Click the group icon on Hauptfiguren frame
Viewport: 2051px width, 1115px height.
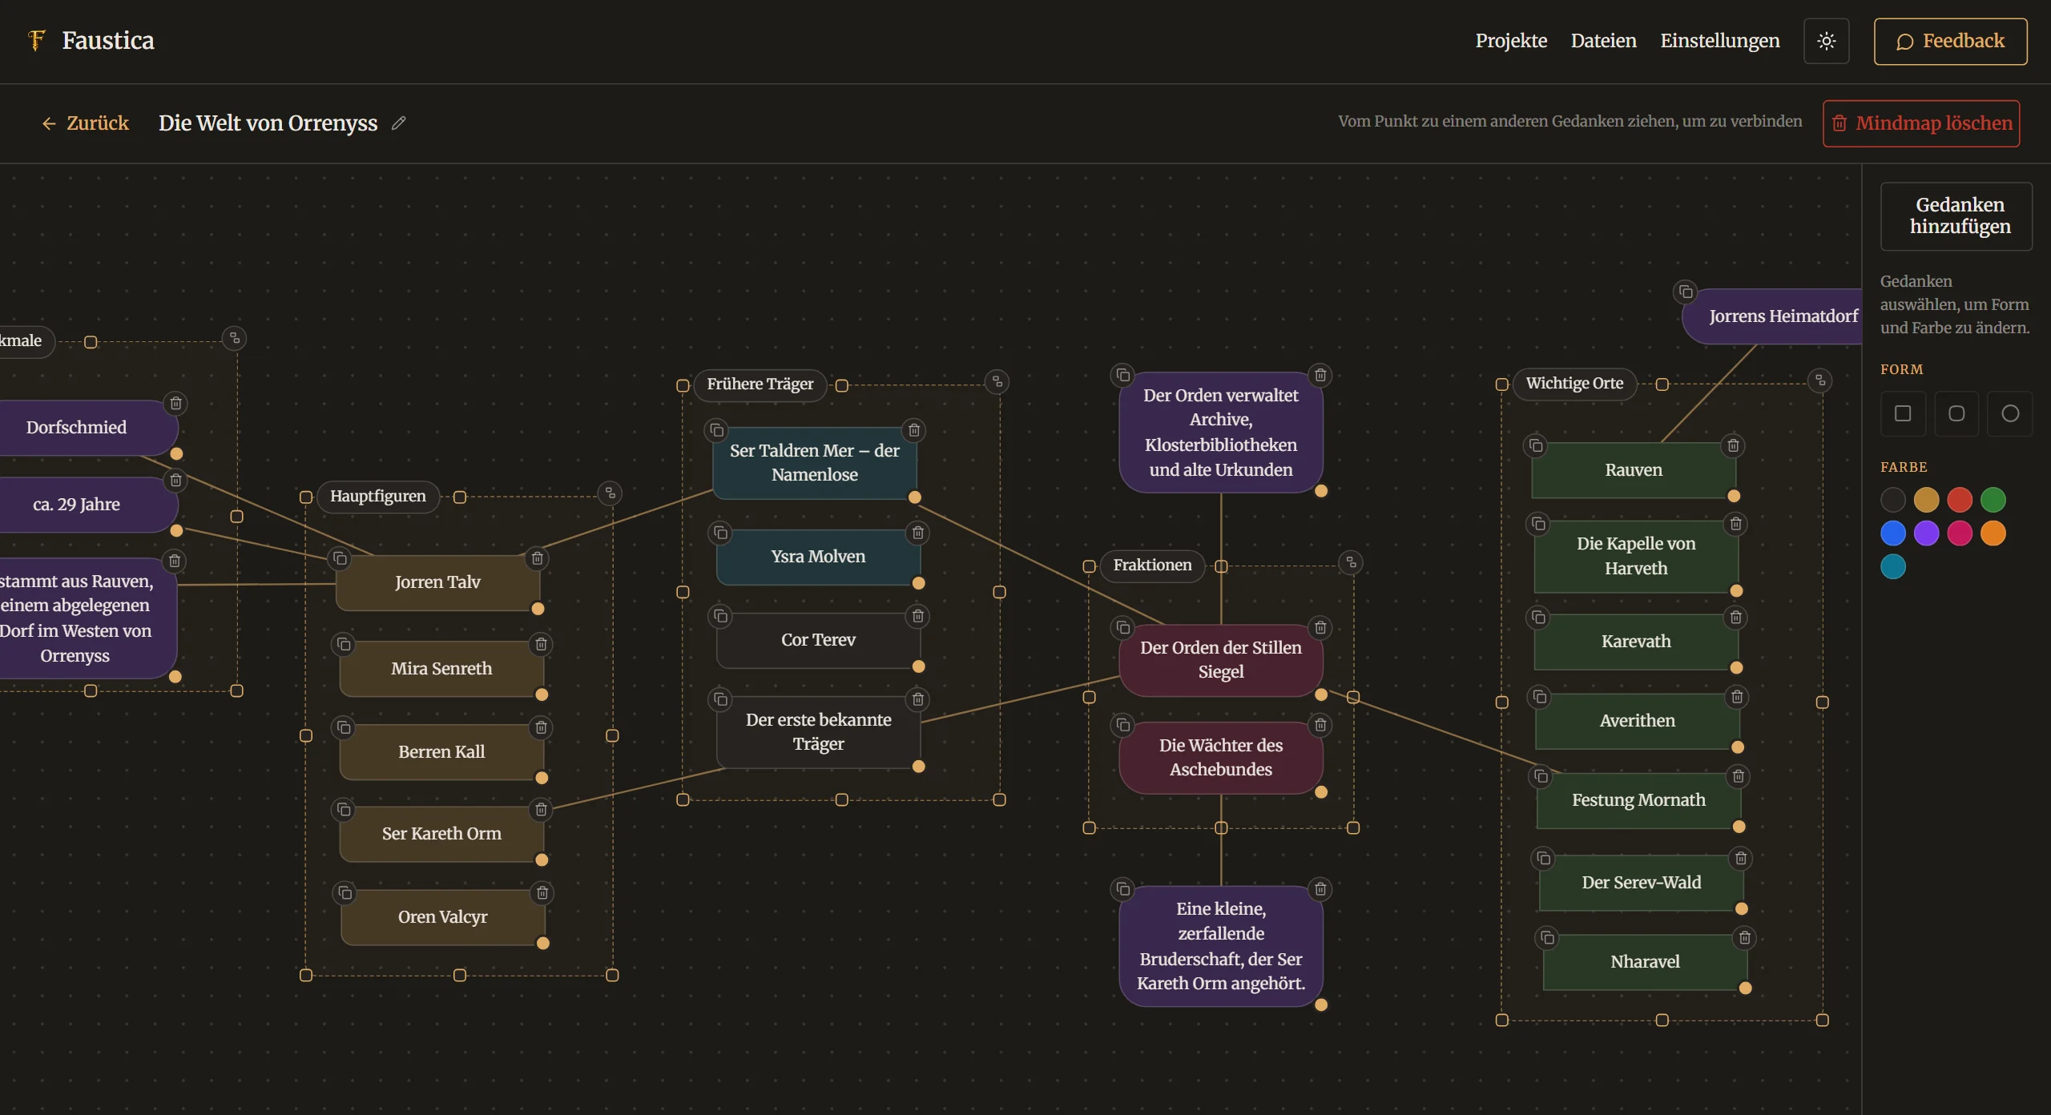click(610, 493)
